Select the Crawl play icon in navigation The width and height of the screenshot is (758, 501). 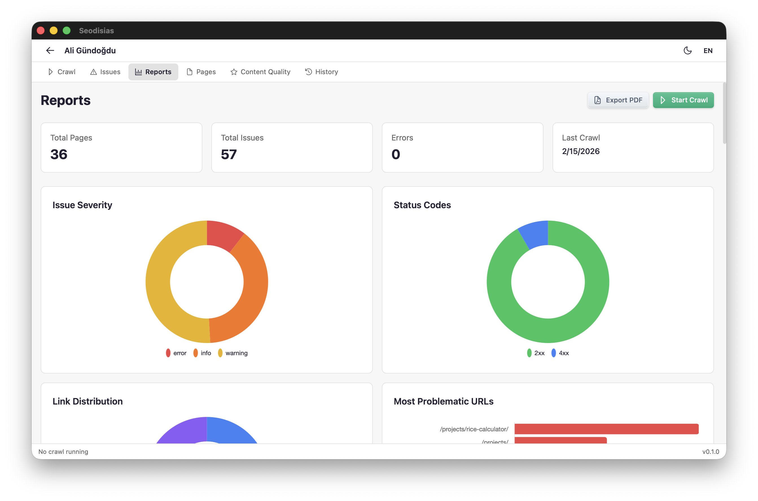pos(51,72)
